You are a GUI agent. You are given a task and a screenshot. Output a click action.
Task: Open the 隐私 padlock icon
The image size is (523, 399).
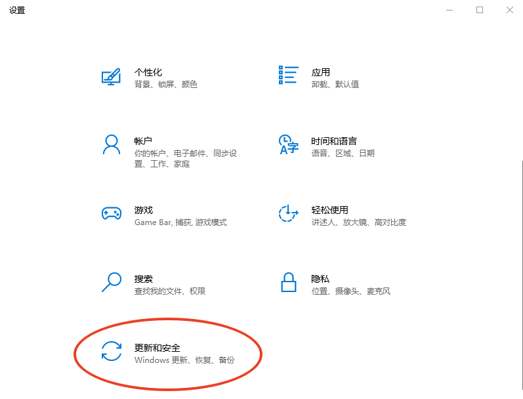coord(289,282)
